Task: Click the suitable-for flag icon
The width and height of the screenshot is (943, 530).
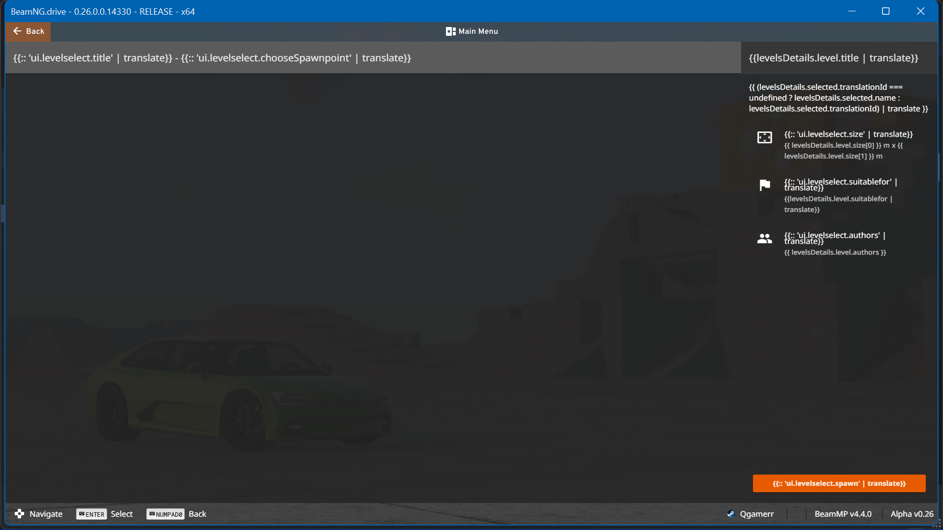Action: (765, 185)
